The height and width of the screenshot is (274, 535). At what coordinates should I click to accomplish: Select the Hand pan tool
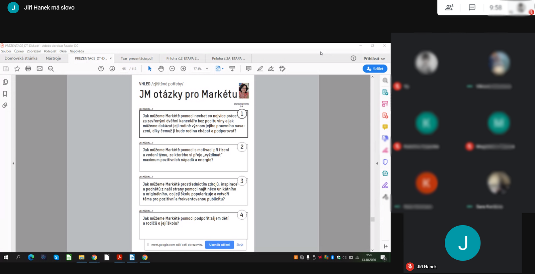click(x=161, y=69)
